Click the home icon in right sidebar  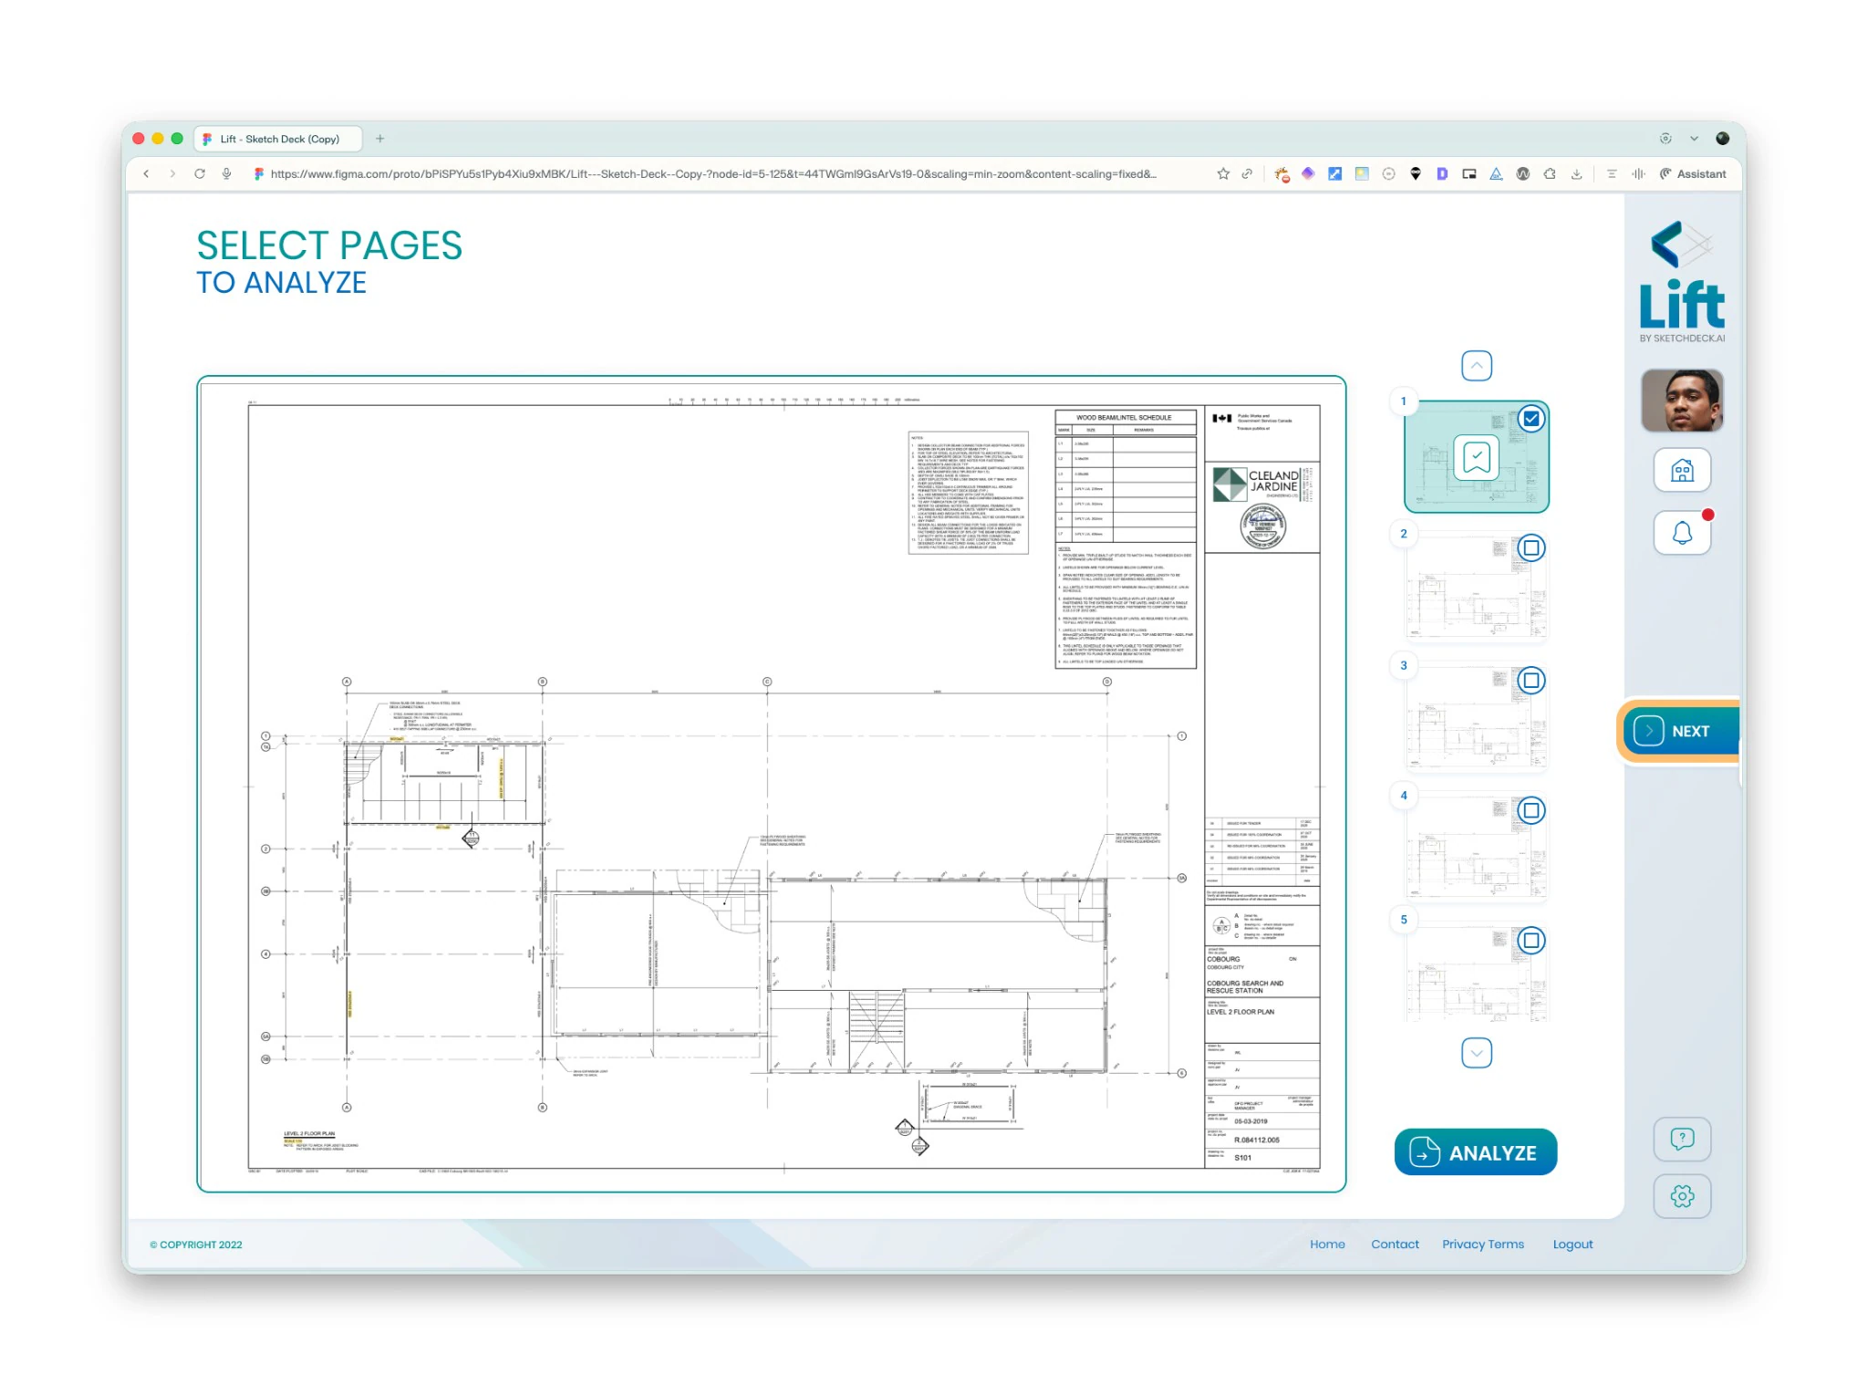pos(1682,471)
